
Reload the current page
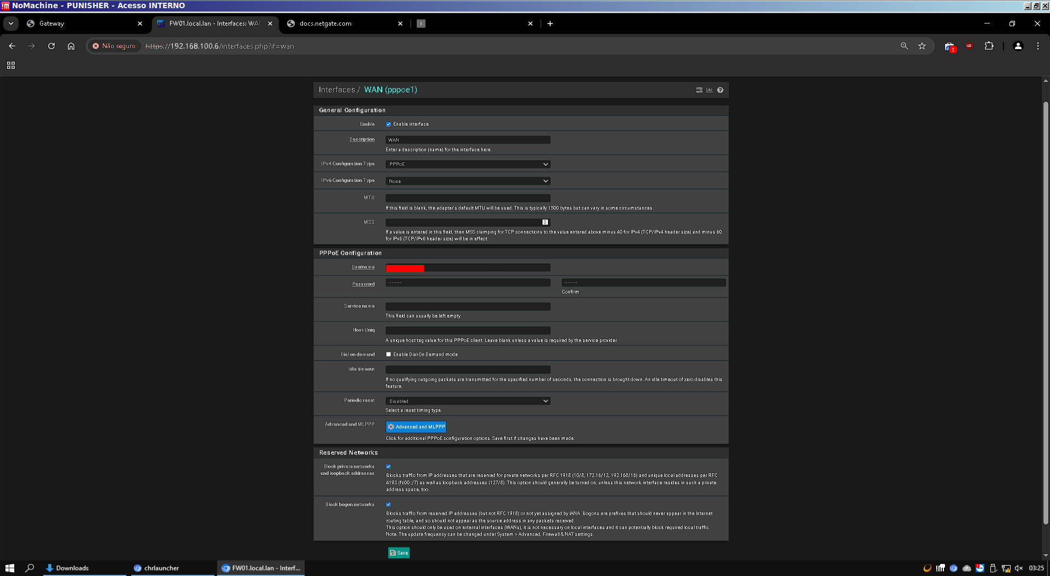click(x=51, y=46)
